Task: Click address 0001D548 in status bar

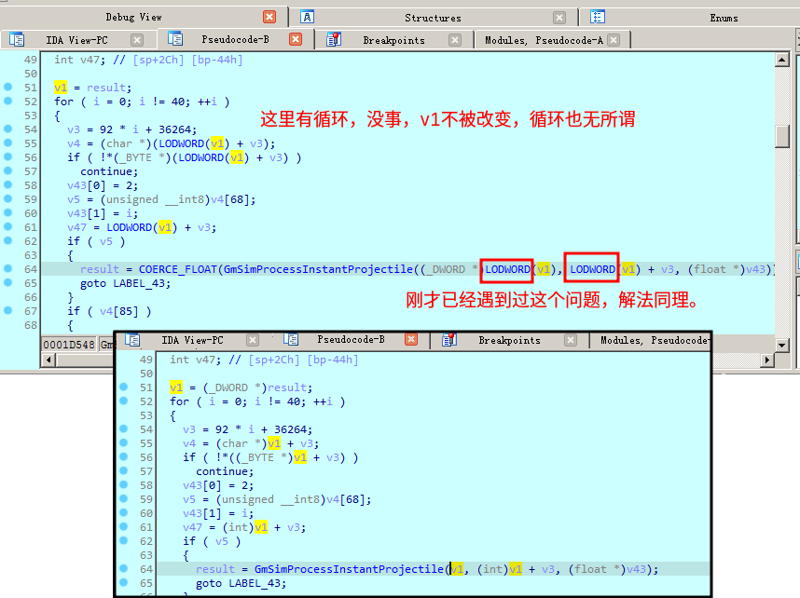Action: 68,345
